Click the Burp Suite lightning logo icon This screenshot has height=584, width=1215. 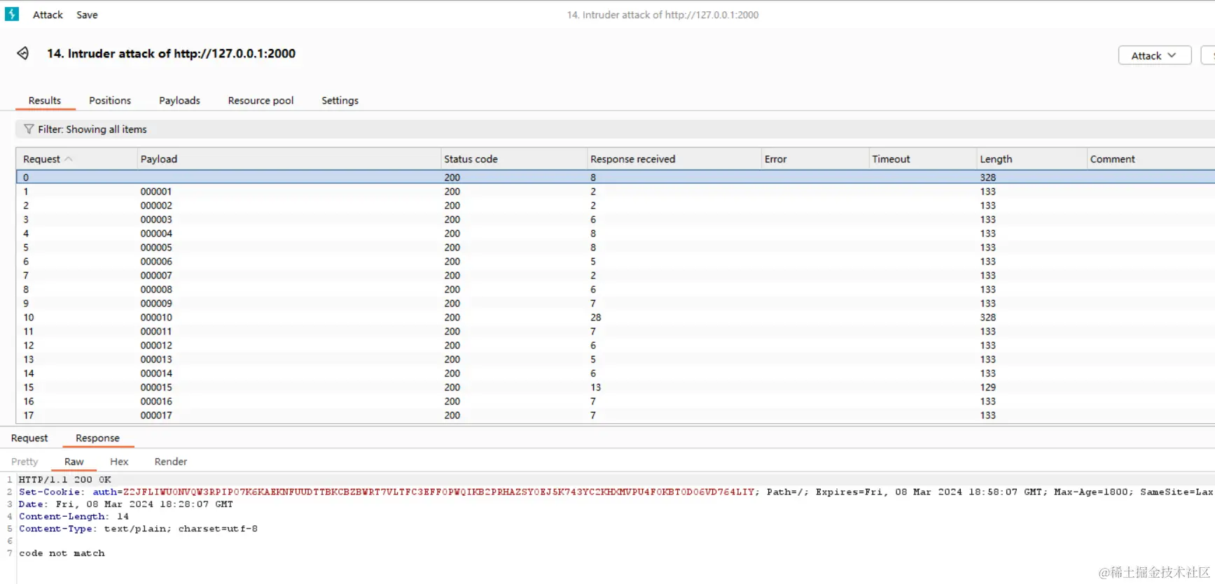tap(12, 14)
